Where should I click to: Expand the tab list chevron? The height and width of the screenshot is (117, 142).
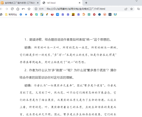[137, 1]
